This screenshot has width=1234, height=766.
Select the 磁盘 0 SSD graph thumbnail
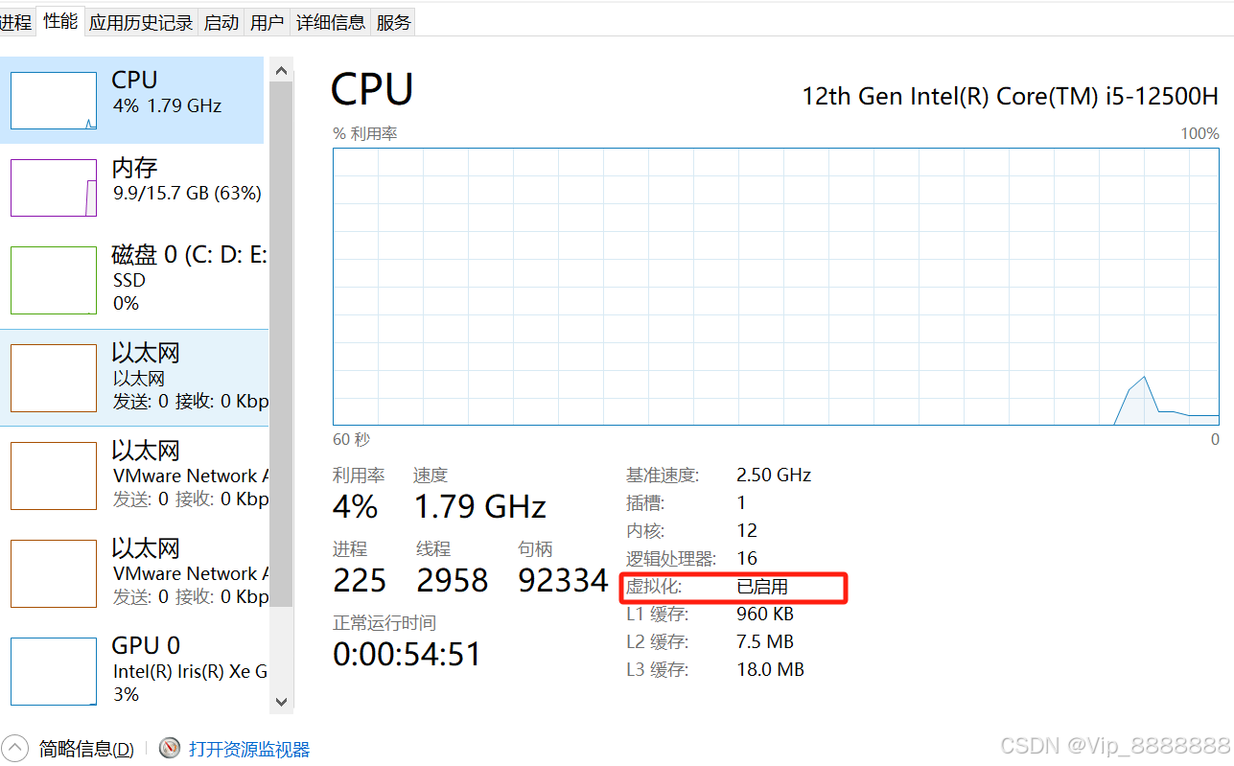click(x=54, y=280)
